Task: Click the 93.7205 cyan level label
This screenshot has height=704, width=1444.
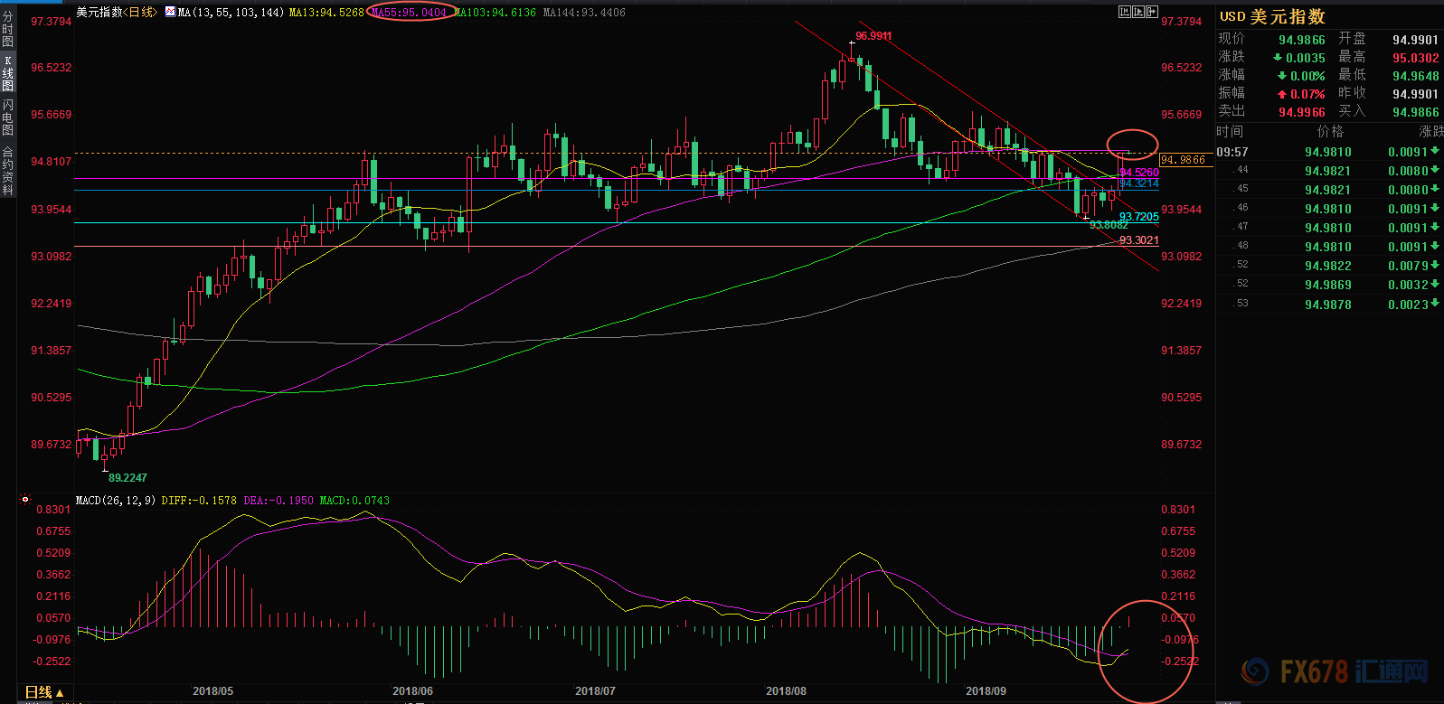Action: (1139, 217)
